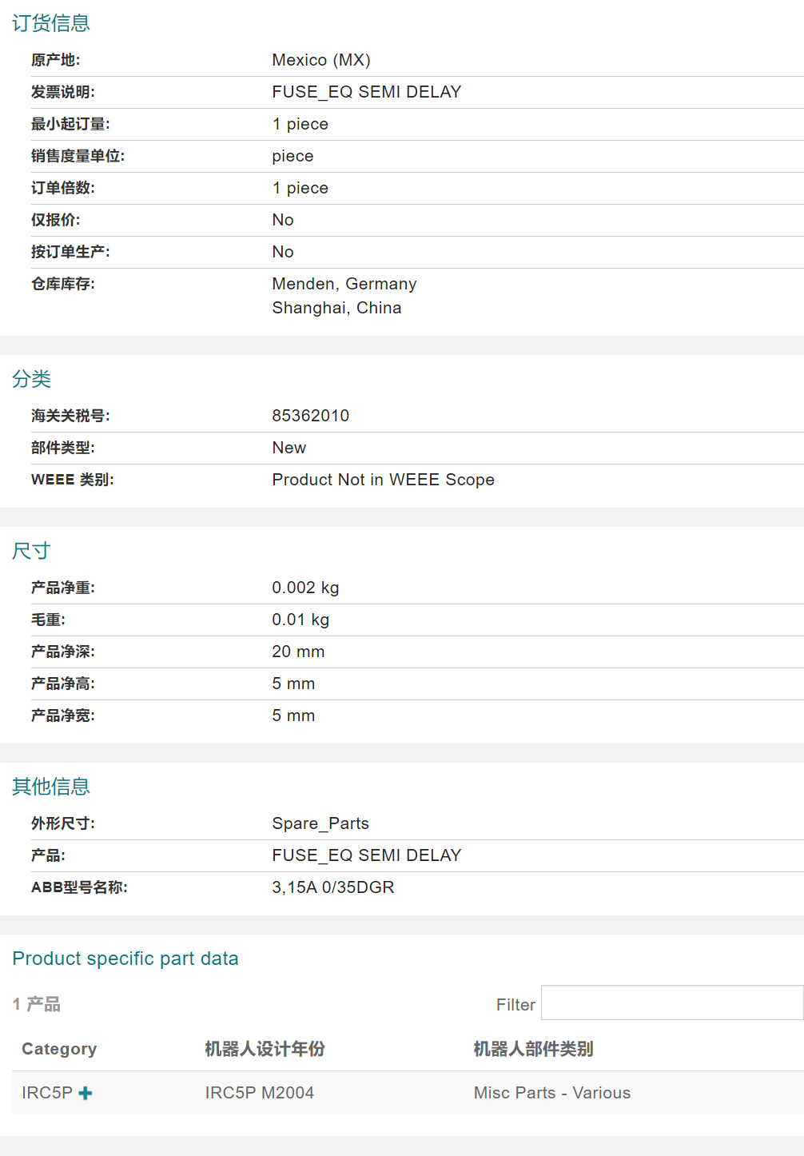Select the IRC5P M2004 cell
The width and height of the screenshot is (804, 1156).
coord(259,1093)
